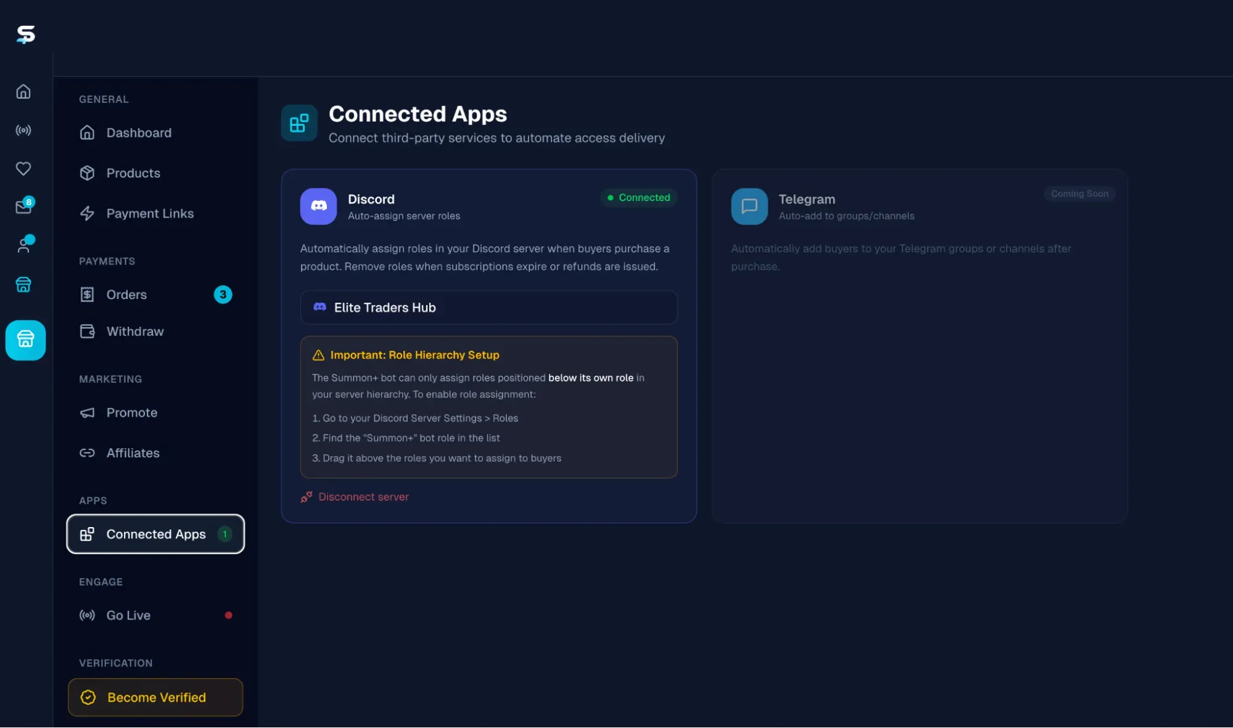Open favorites heart icon
This screenshot has width=1233, height=728.
(23, 168)
